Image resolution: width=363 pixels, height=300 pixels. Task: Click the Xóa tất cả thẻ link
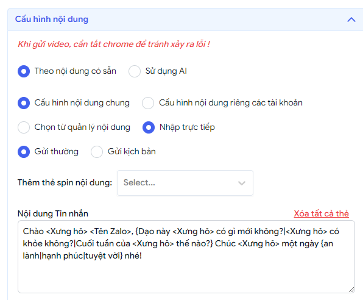[322, 213]
